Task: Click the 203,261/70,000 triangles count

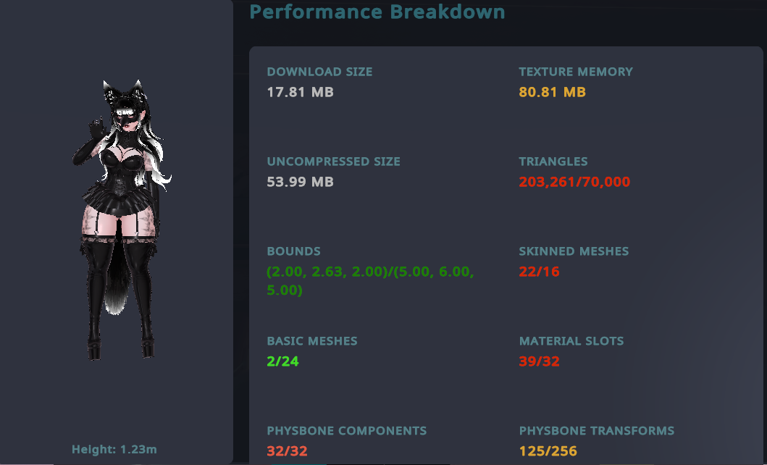Action: point(574,182)
